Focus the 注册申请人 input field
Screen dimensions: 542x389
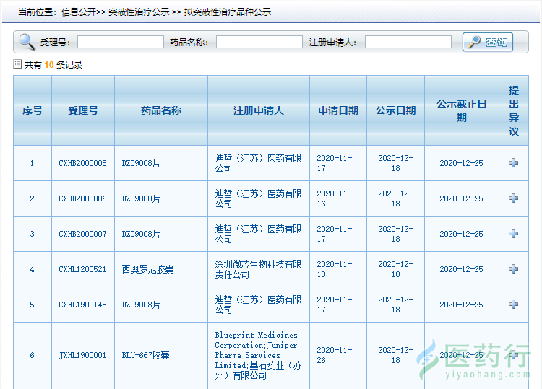click(408, 42)
